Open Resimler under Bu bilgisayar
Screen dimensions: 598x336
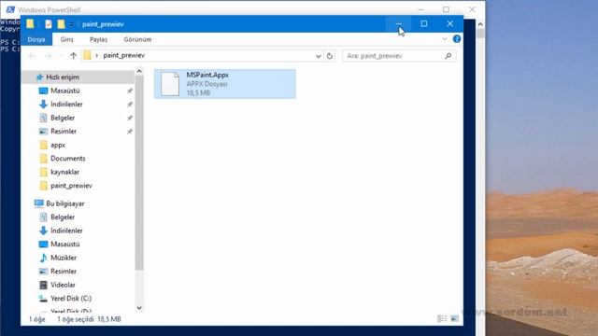(64, 272)
